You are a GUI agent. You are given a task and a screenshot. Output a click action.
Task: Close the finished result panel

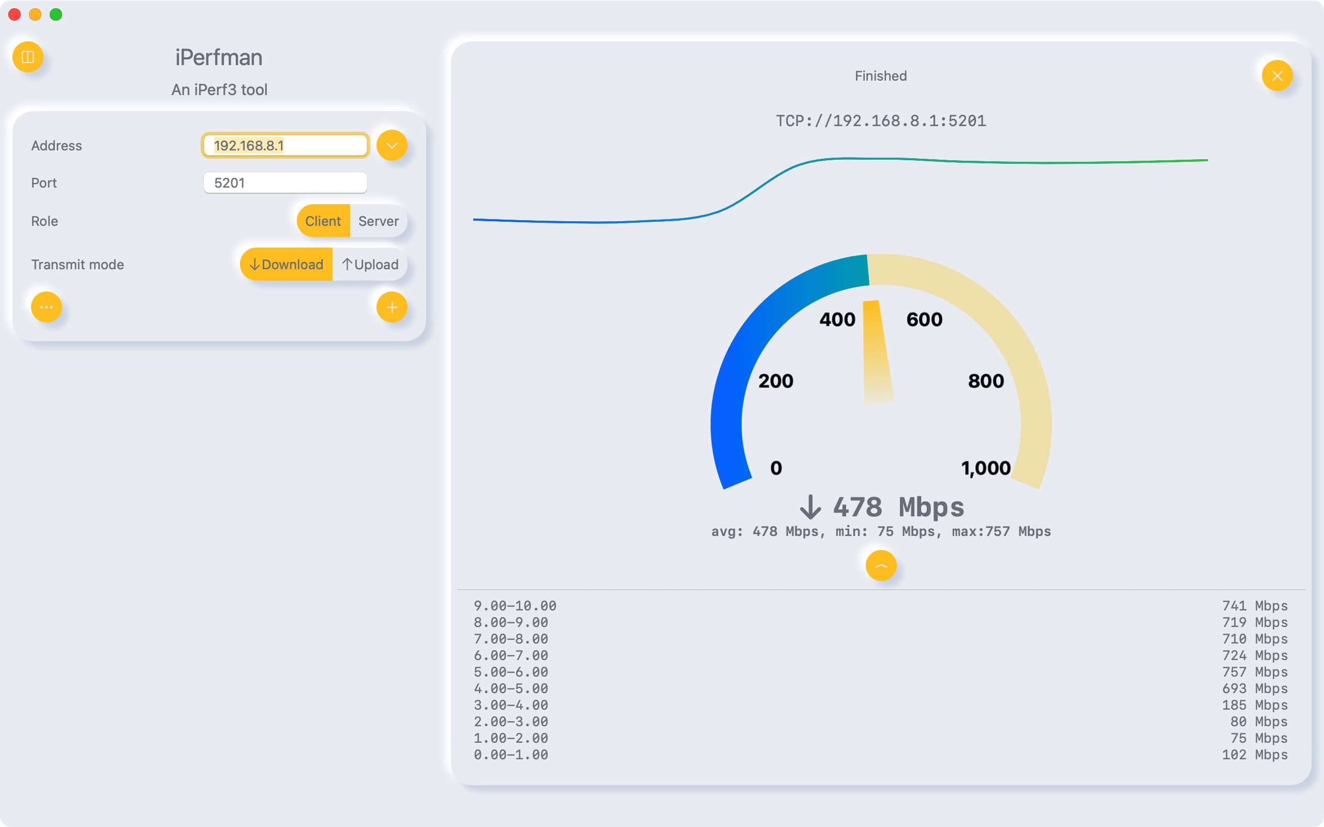(1277, 75)
